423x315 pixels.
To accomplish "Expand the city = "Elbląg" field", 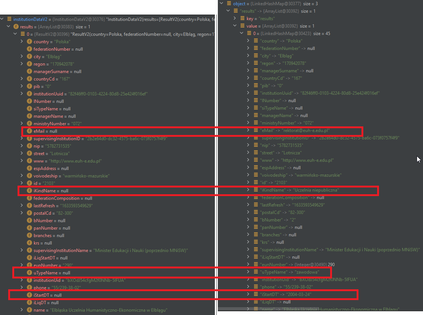I will pyautogui.click(x=22, y=56).
